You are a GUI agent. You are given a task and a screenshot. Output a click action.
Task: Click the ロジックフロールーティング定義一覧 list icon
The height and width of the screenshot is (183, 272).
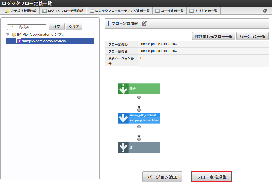91,11
